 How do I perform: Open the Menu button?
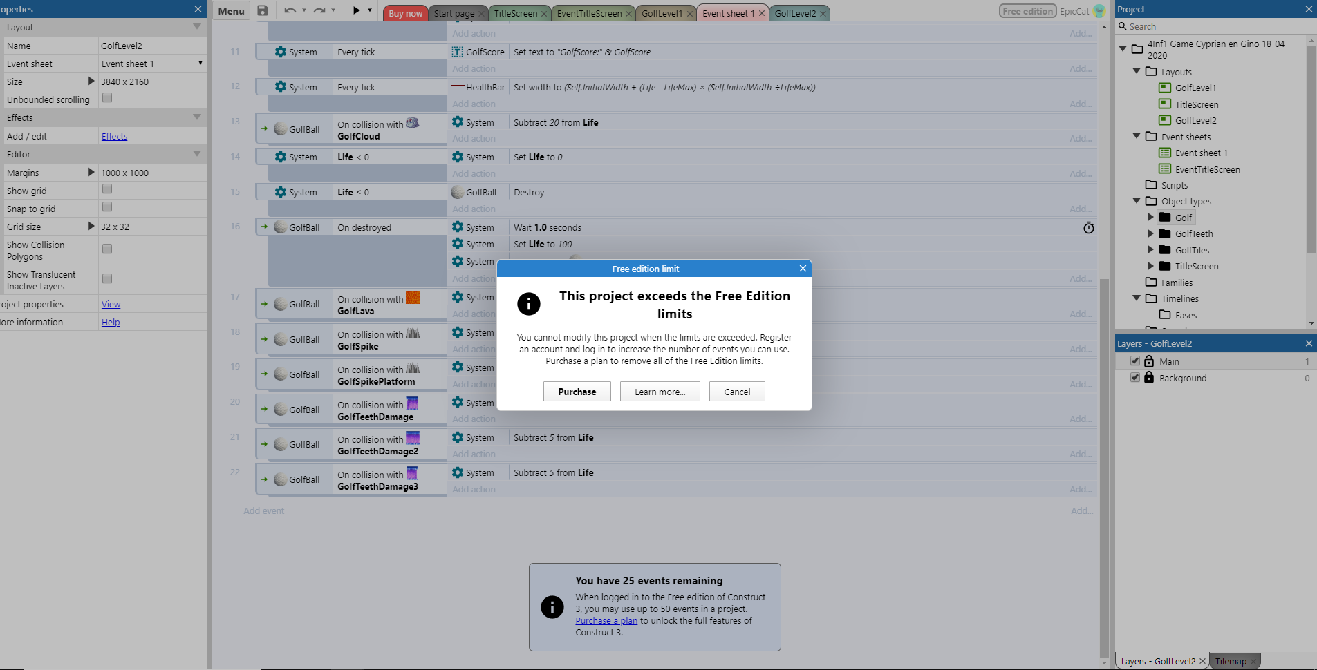[231, 11]
